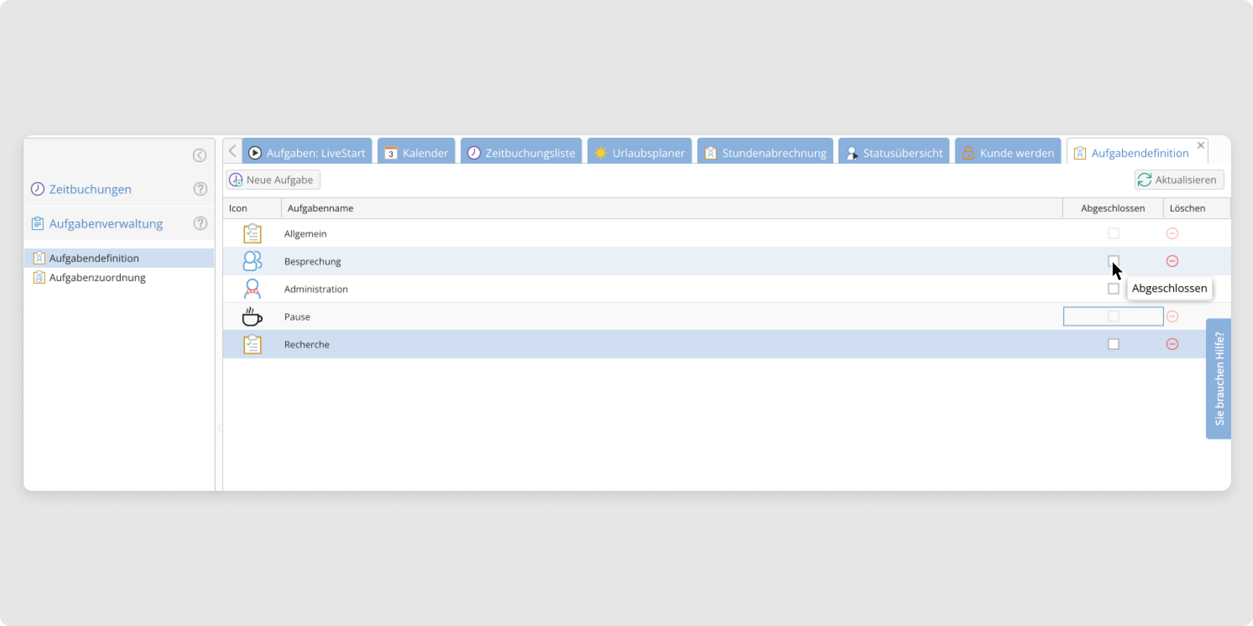Expand the Zeitbuchungen sidebar section
This screenshot has height=626, width=1253.
[90, 189]
